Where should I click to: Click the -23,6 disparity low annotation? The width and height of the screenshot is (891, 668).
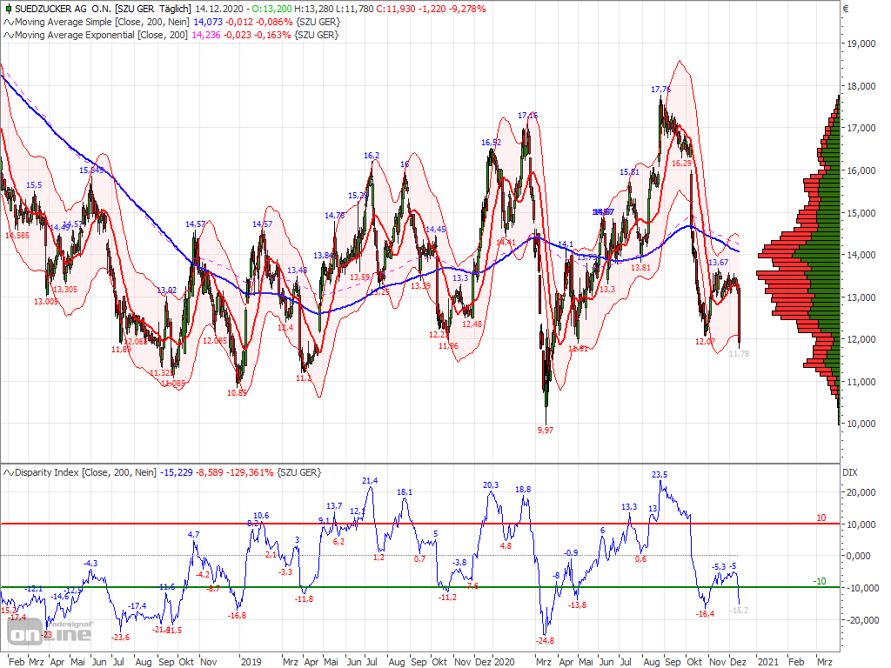tap(120, 637)
